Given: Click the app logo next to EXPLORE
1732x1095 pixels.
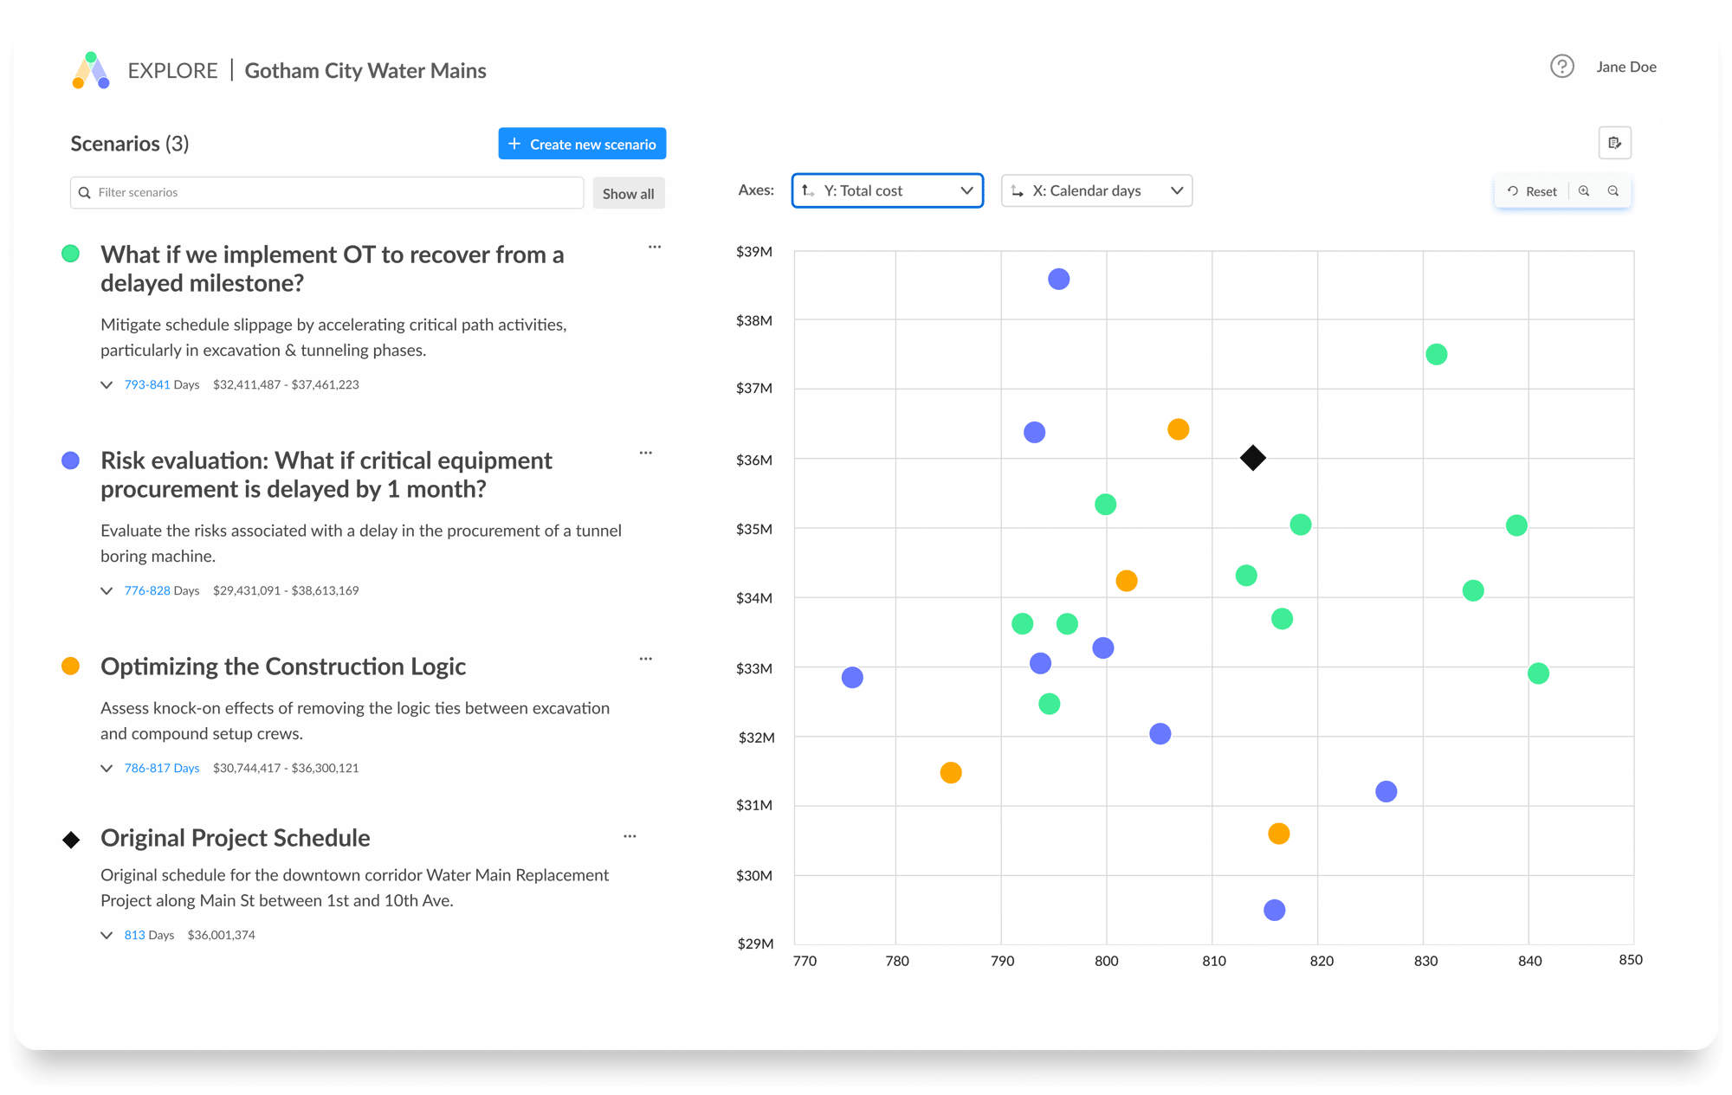Looking at the screenshot, I should (x=91, y=71).
